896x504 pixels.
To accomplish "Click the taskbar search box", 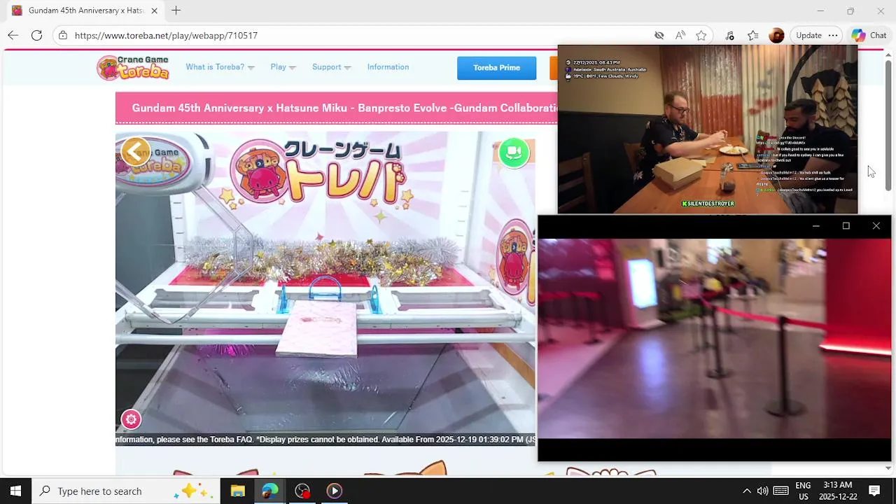I will (x=126, y=491).
